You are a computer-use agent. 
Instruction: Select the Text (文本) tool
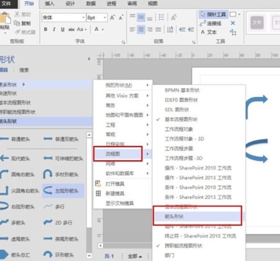pyautogui.click(x=209, y=32)
